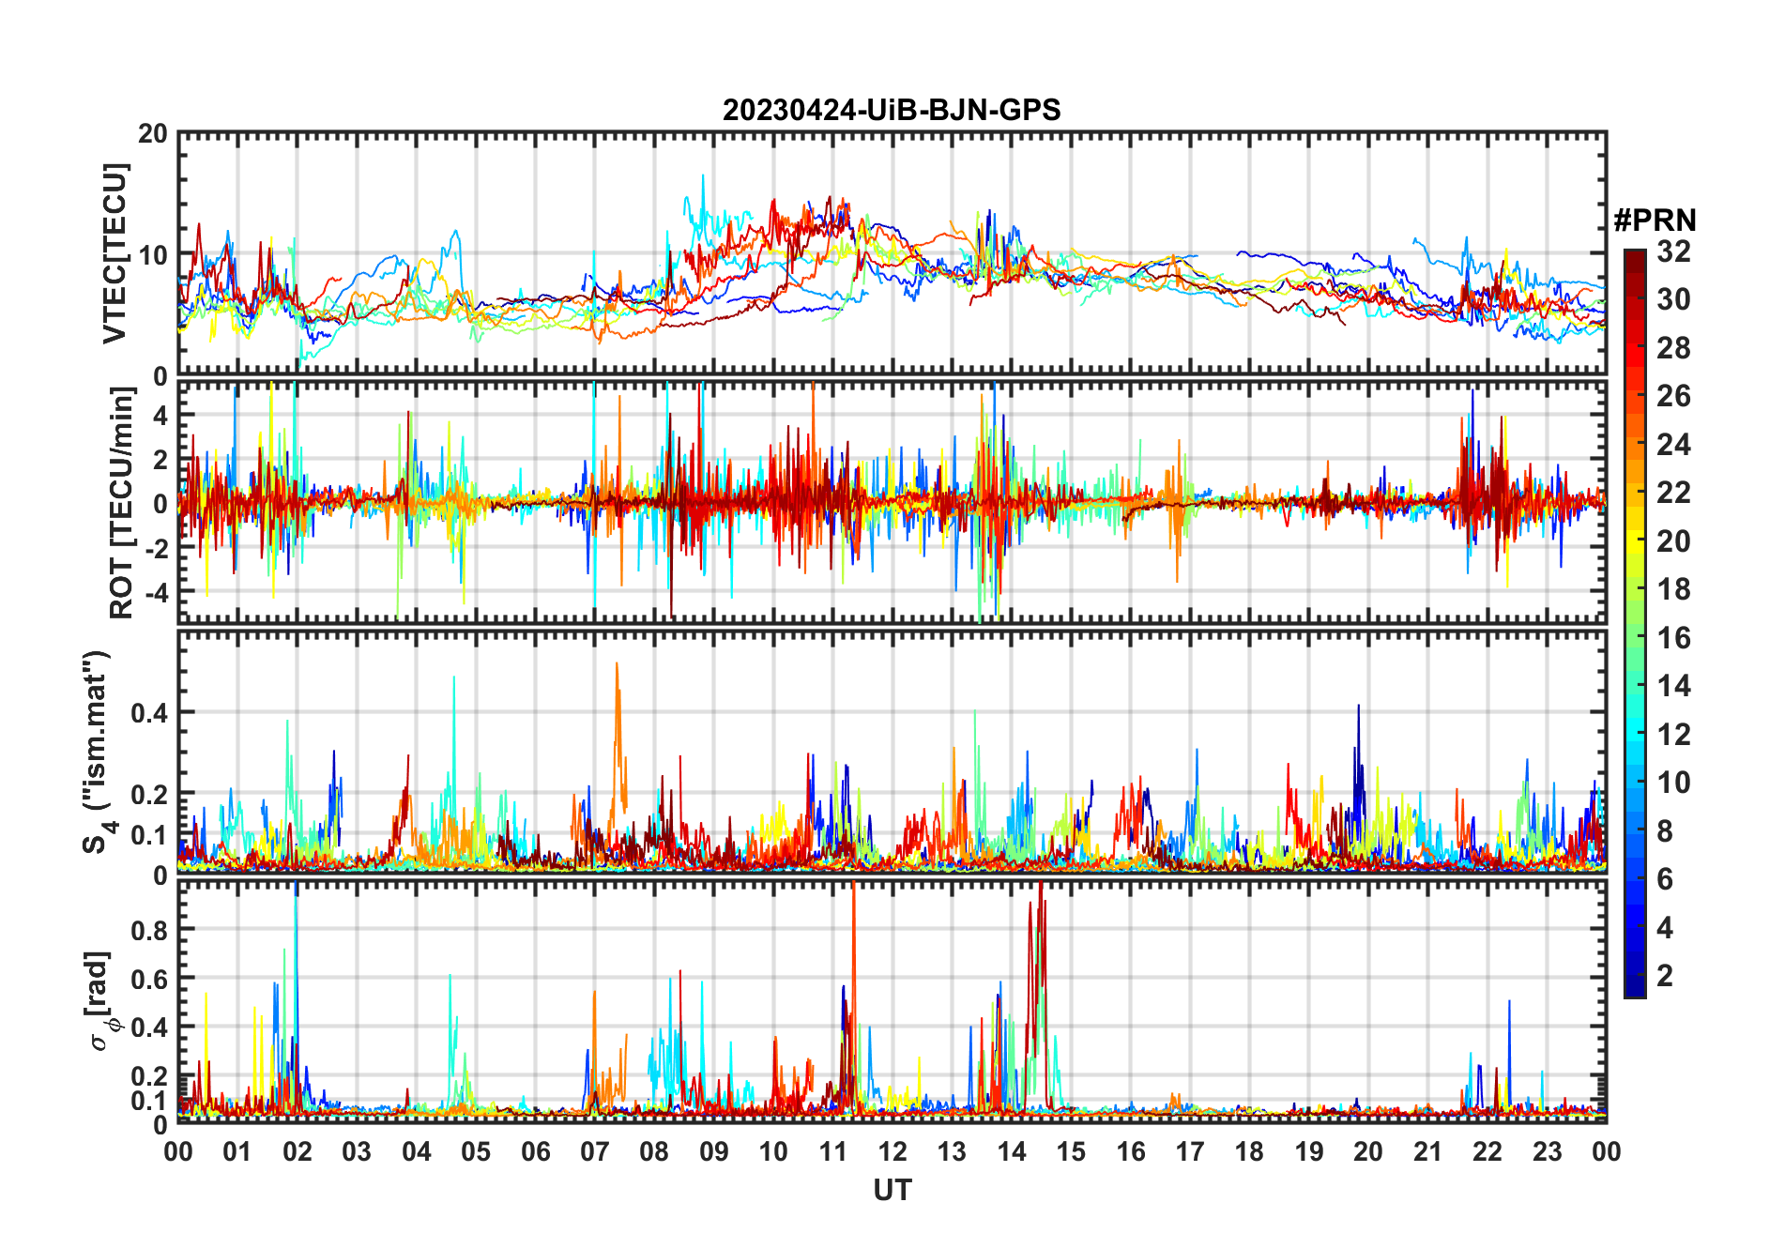1785x1248 pixels.
Task: Select the ROT [TECU/min] y-axis label
Action: coord(122,503)
